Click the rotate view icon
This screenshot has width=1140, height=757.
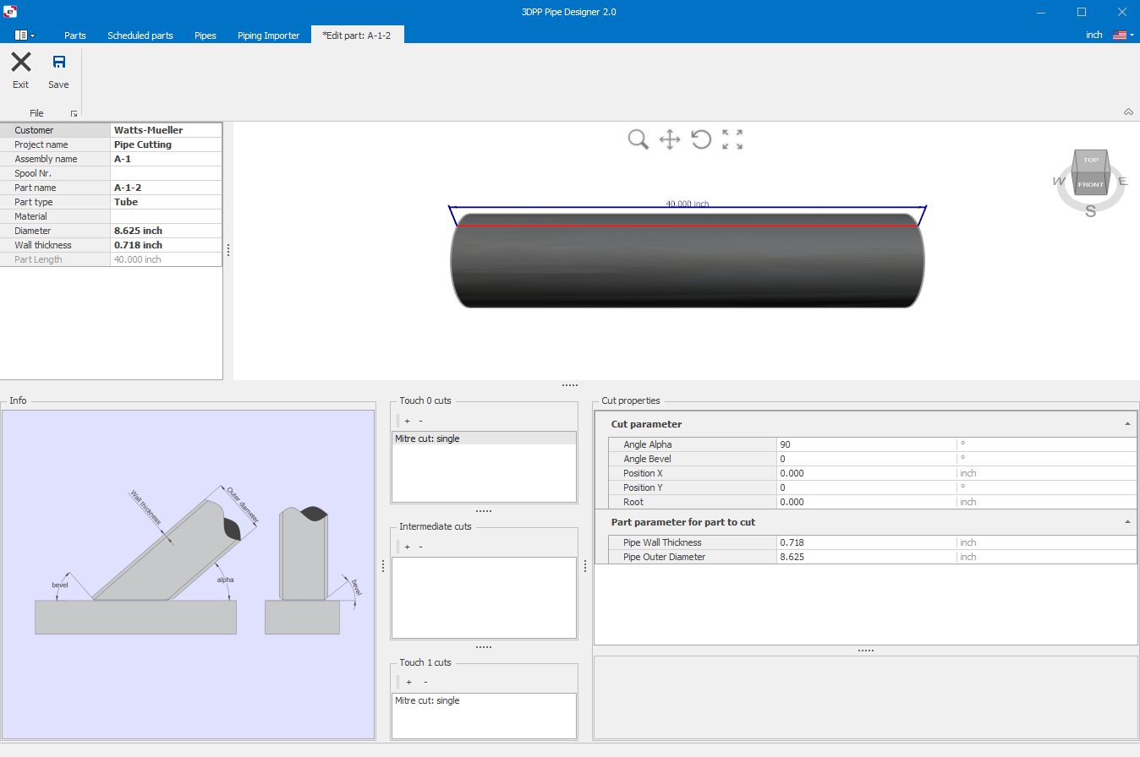[x=701, y=139]
